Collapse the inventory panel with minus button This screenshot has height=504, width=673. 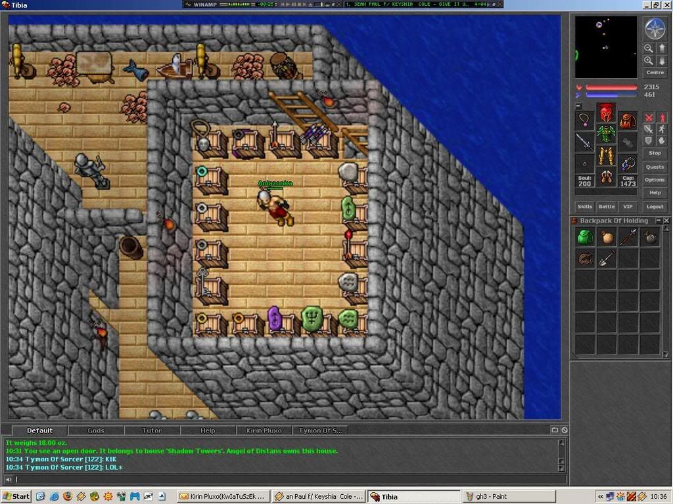tap(578, 106)
